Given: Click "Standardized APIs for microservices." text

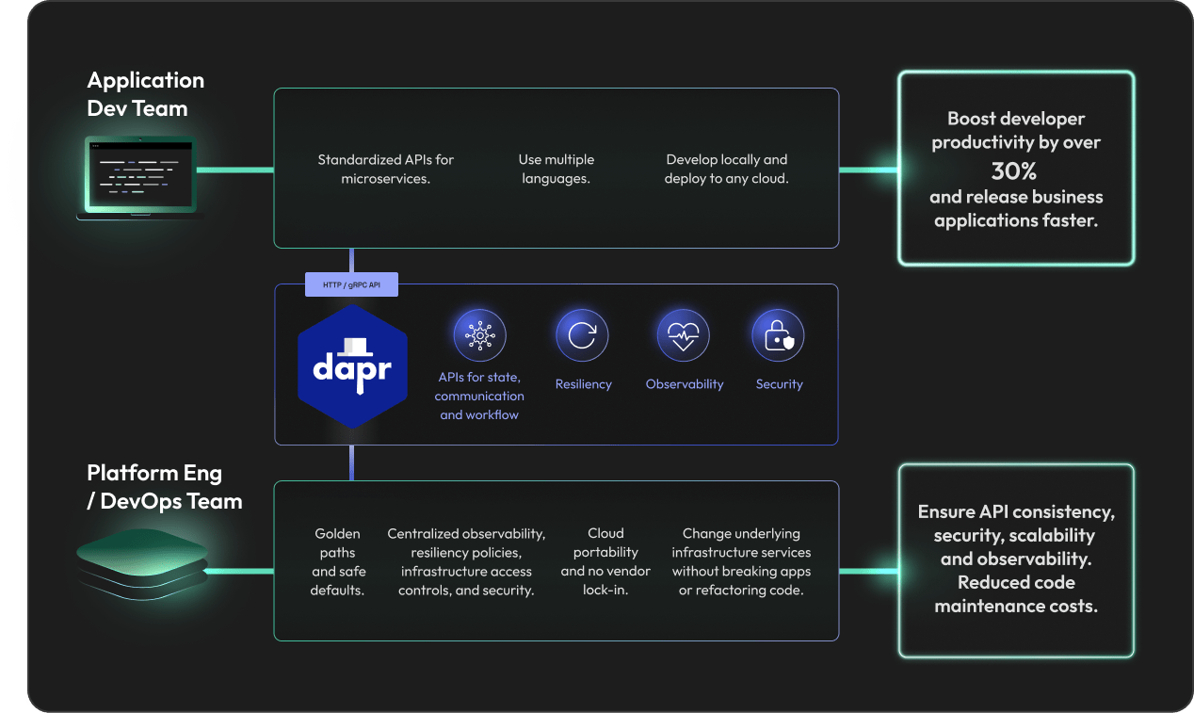Looking at the screenshot, I should click(x=385, y=169).
